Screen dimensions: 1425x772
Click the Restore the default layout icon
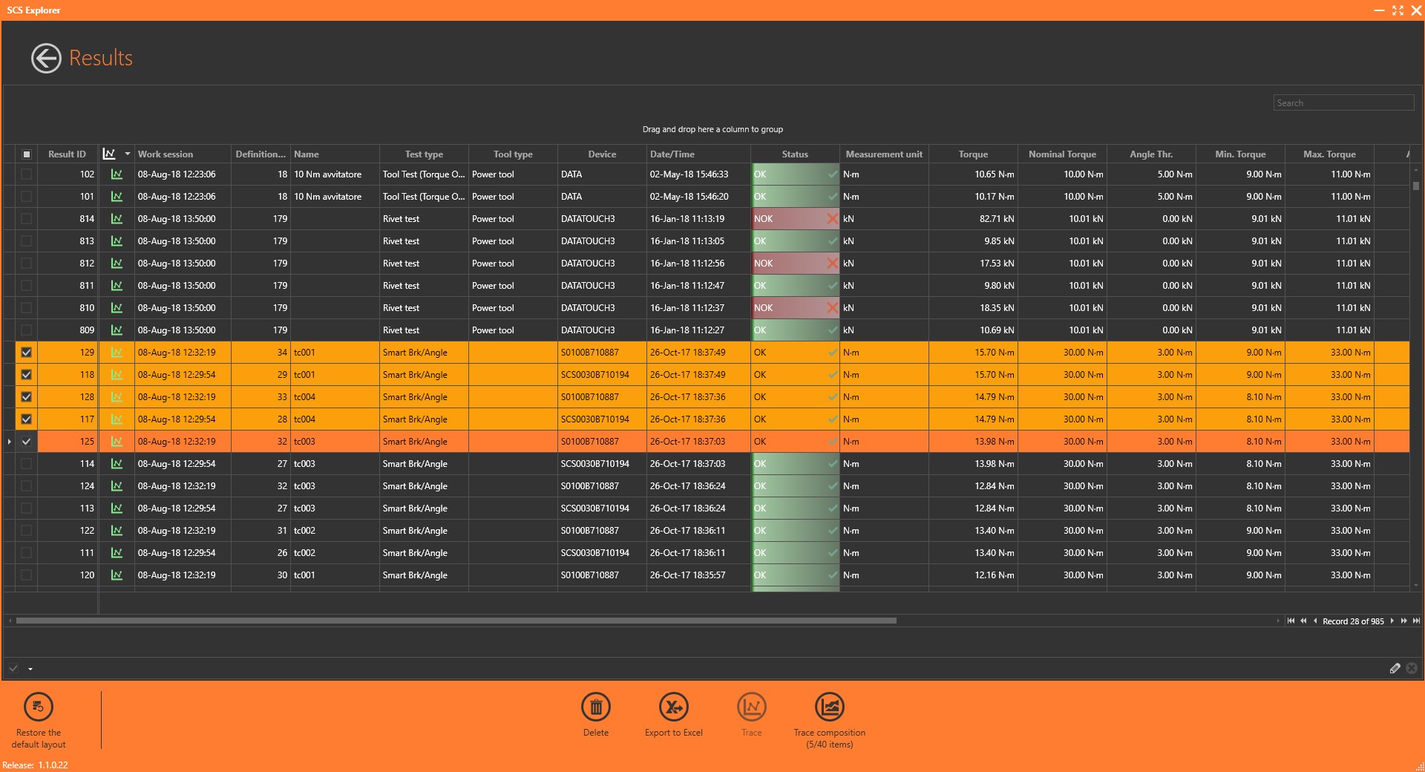pyautogui.click(x=38, y=707)
